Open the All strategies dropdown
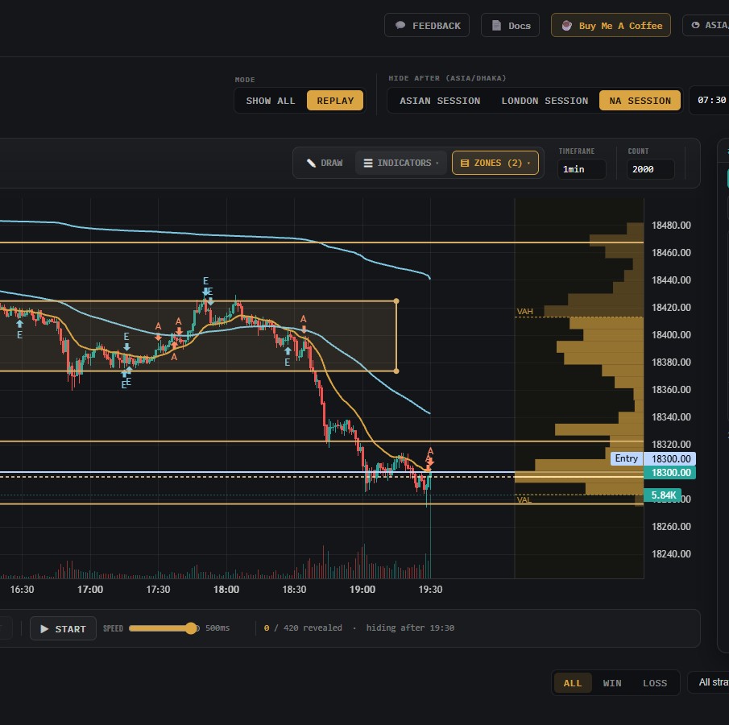The height and width of the screenshot is (725, 729). click(708, 682)
